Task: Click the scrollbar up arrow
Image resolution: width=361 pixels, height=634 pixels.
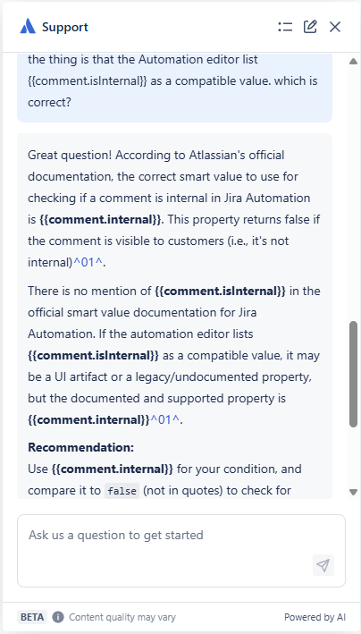Action: pyautogui.click(x=353, y=62)
